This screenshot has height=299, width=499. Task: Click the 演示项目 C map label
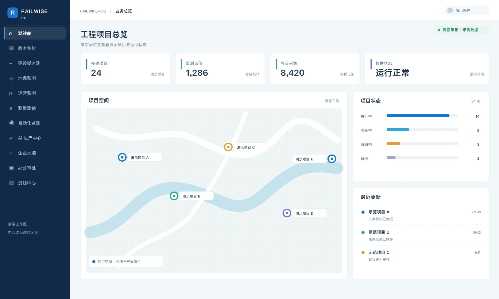pos(250,147)
